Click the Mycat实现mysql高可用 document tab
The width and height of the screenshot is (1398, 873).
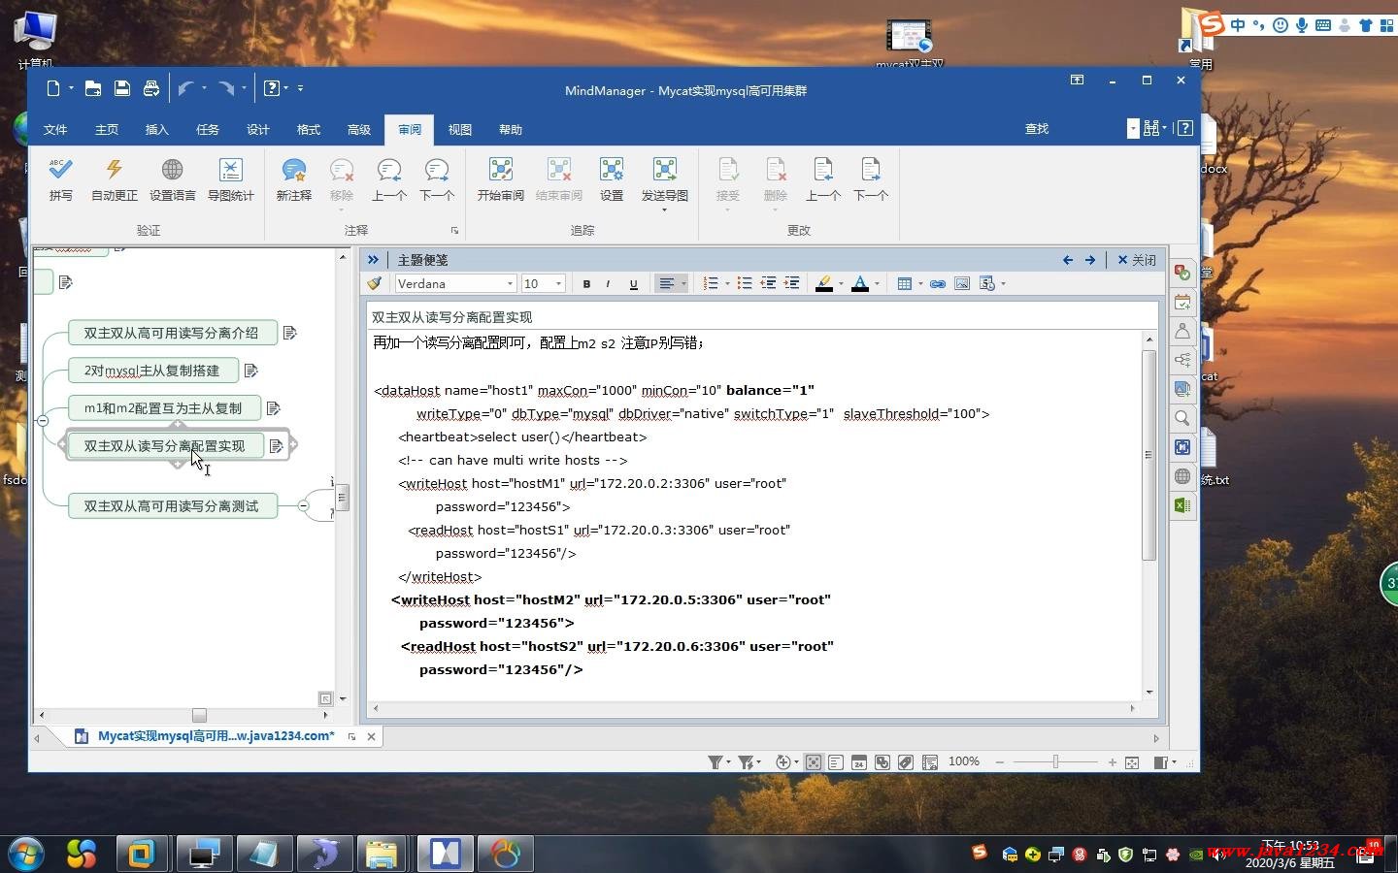click(x=216, y=736)
